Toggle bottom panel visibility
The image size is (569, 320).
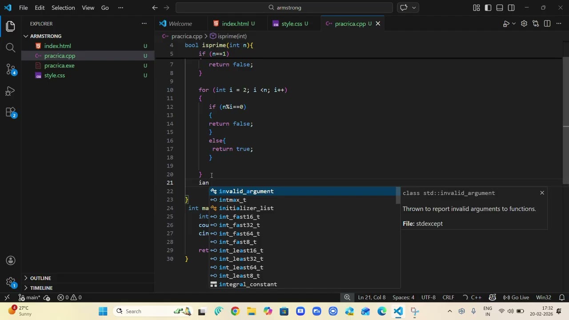point(500,8)
